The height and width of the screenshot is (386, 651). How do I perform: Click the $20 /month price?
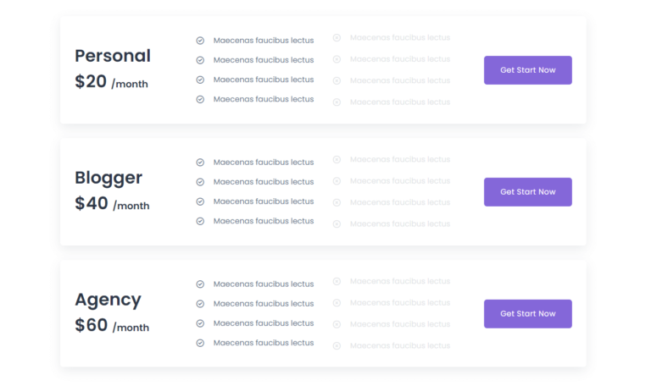click(111, 82)
